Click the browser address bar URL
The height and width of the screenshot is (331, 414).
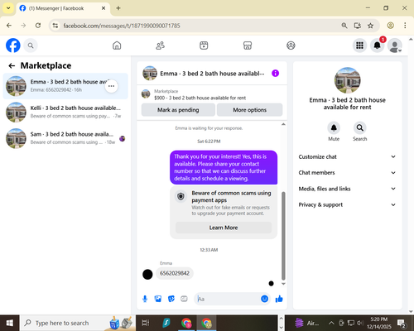click(122, 26)
